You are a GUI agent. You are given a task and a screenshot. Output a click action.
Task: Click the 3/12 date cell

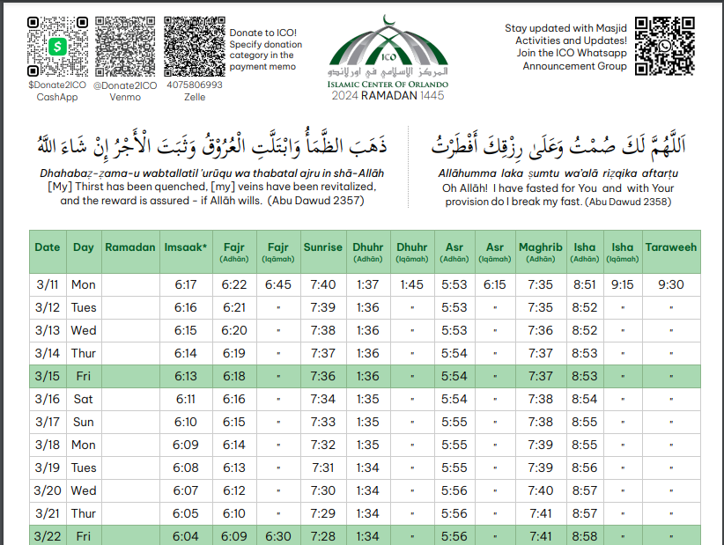pyautogui.click(x=48, y=308)
